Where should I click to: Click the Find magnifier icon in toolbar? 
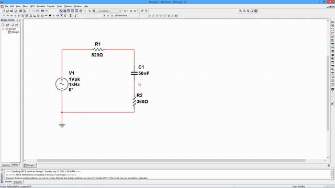[142, 11]
